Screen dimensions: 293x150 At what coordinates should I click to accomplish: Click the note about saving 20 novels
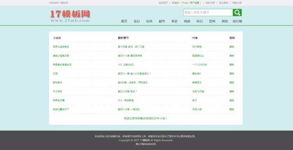pos(146,118)
